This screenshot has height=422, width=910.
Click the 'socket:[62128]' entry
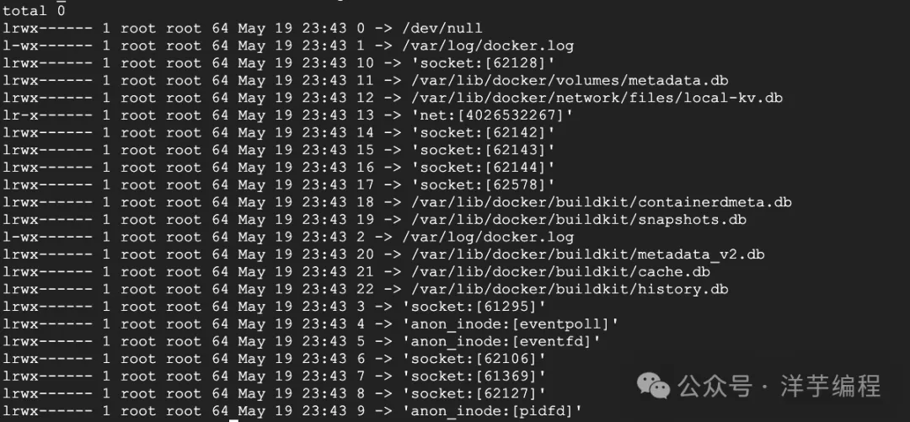click(484, 63)
